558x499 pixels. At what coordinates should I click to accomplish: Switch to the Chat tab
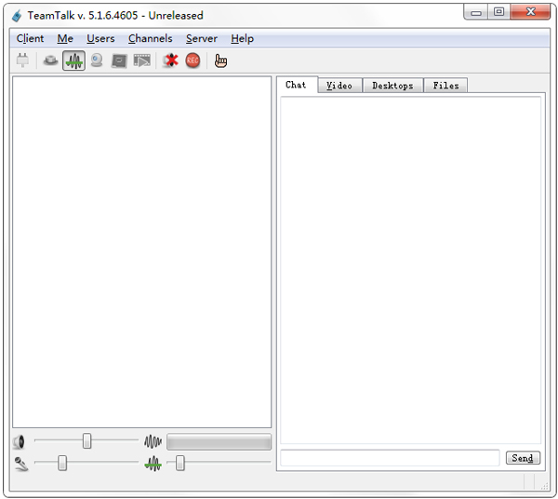point(297,85)
